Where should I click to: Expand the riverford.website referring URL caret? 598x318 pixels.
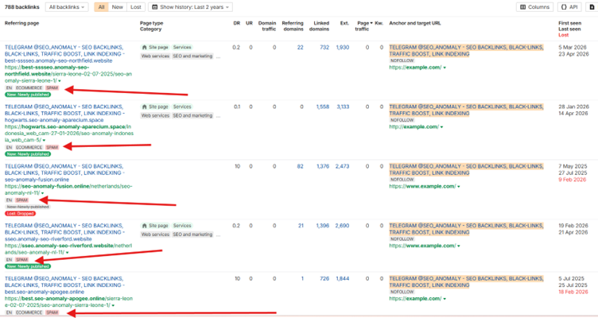click(67, 253)
